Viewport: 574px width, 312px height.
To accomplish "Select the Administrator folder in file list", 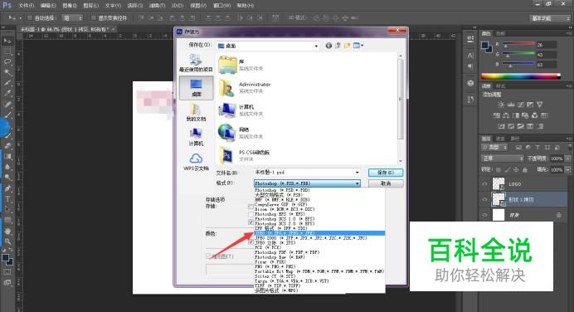I will click(x=245, y=87).
